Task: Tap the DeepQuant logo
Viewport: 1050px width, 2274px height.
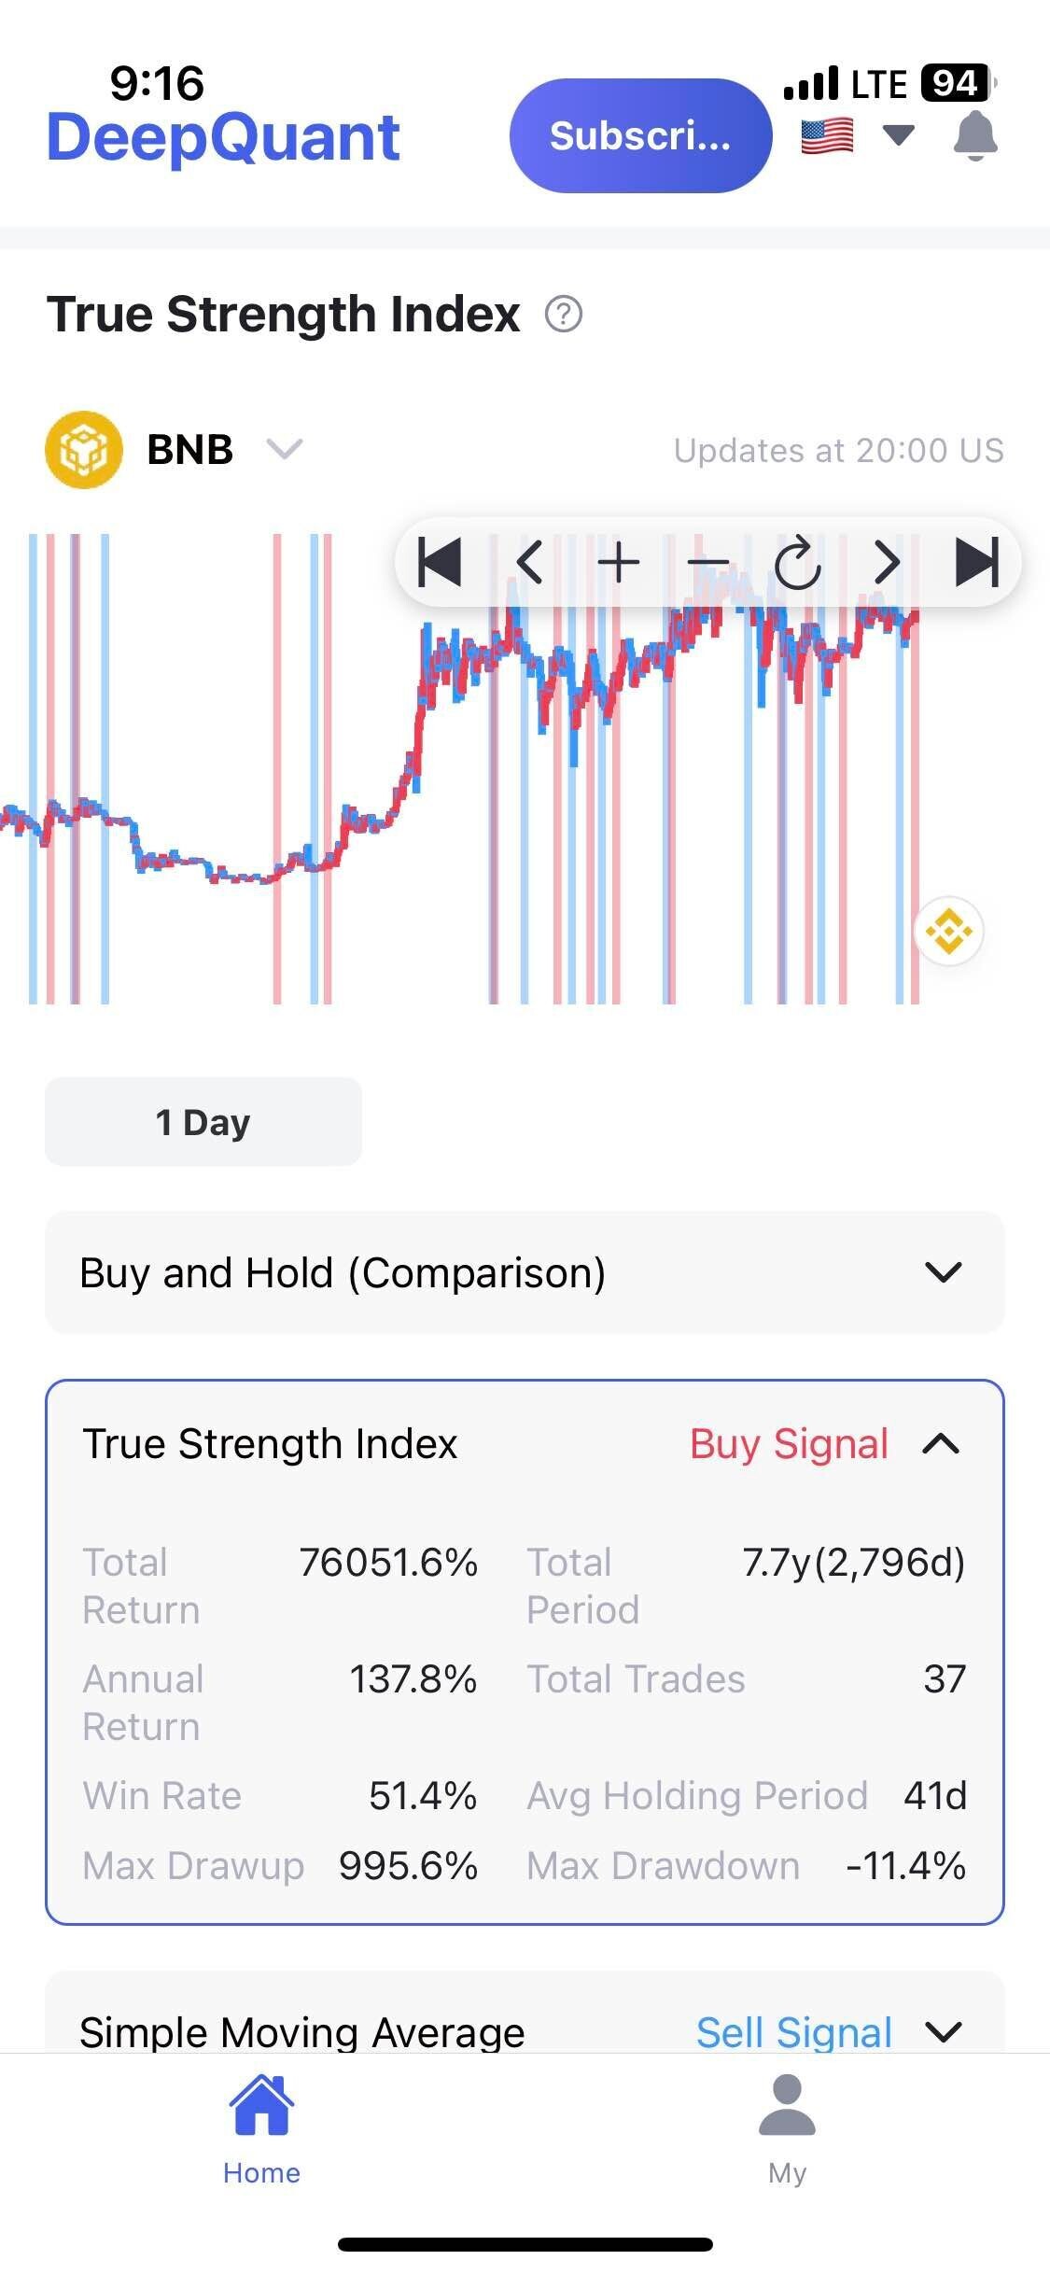Action: pos(223,138)
